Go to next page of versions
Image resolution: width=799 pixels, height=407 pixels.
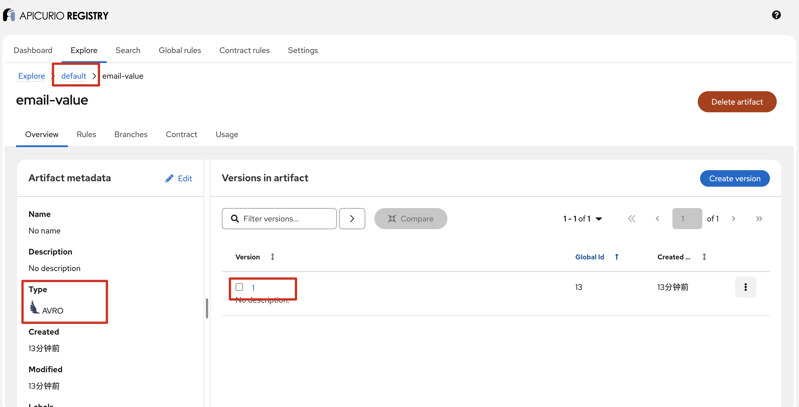tap(733, 219)
